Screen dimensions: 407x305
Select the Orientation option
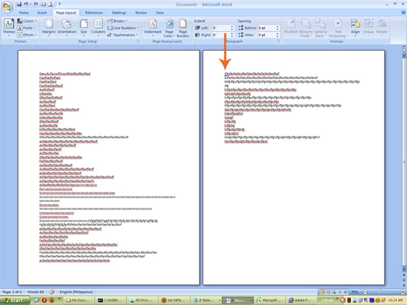click(x=66, y=29)
